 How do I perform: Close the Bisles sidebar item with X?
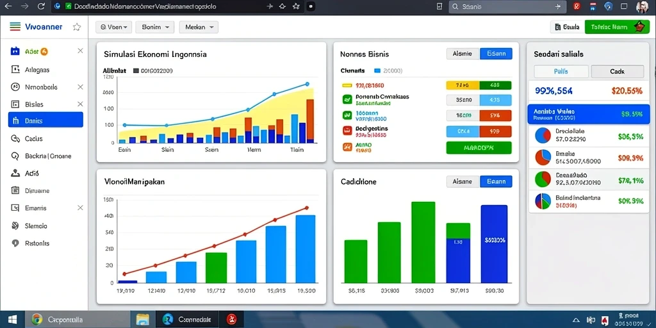80,104
